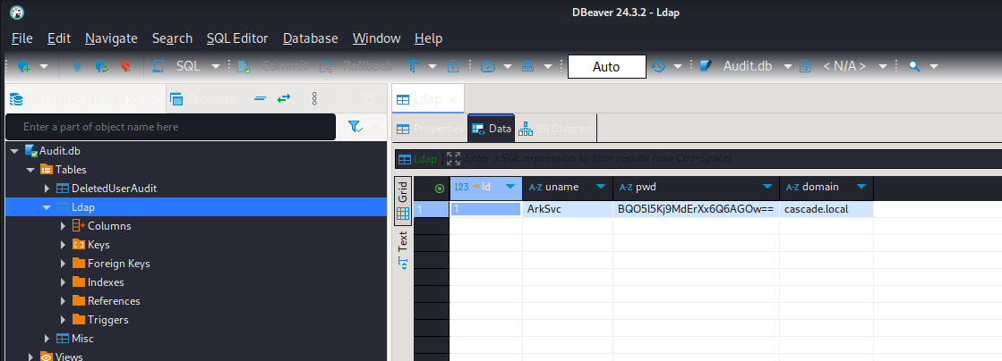Screen dimensions: 1002x361
Task: Toggle the Auto commit mode box
Action: click(606, 66)
